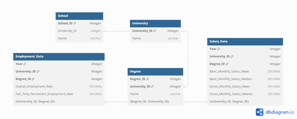Screen dimensions: 297x119
Task: Click the Overall_Employment_Rate field row
Action: tap(59, 86)
